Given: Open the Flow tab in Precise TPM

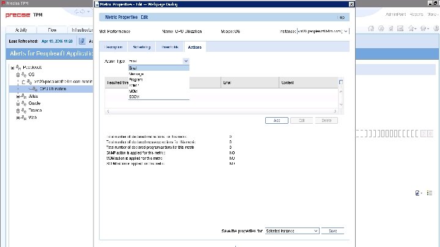Looking at the screenshot, I should pyautogui.click(x=52, y=30).
